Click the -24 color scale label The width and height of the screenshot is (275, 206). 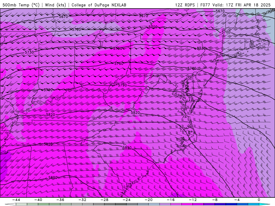tap(126, 200)
